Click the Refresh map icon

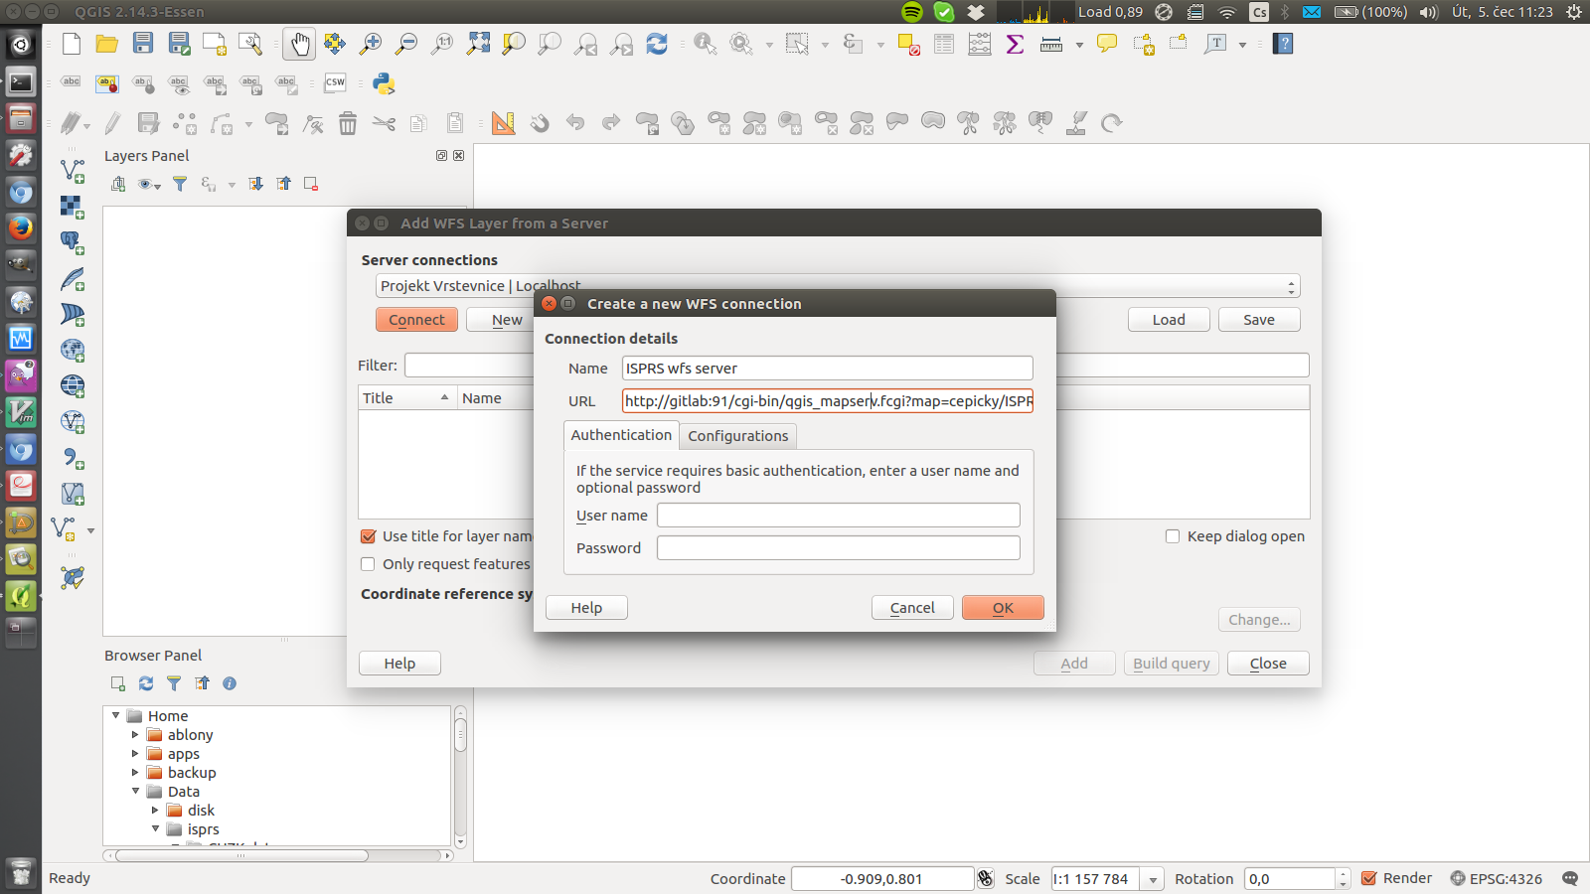657,43
